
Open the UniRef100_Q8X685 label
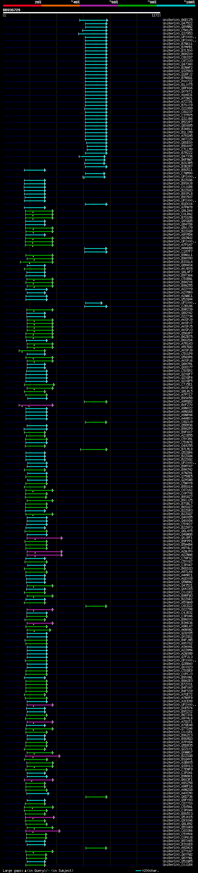(178, 125)
